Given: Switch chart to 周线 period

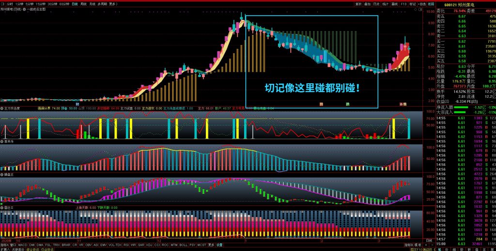Looking at the screenshot, I should pyautogui.click(x=83, y=3).
